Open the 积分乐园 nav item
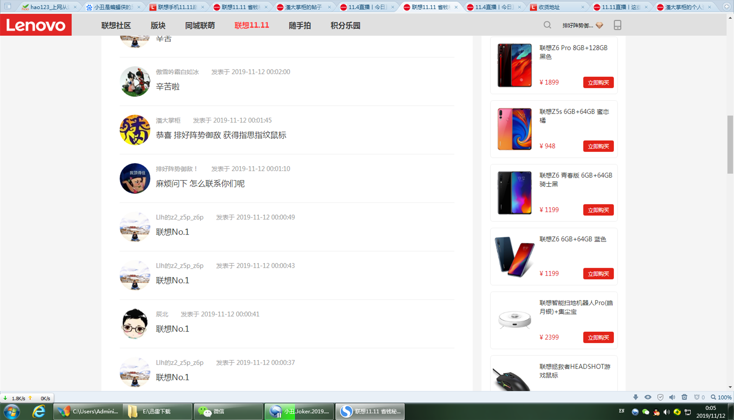The image size is (734, 420). (x=345, y=25)
